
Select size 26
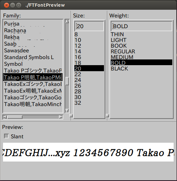click(x=89, y=86)
